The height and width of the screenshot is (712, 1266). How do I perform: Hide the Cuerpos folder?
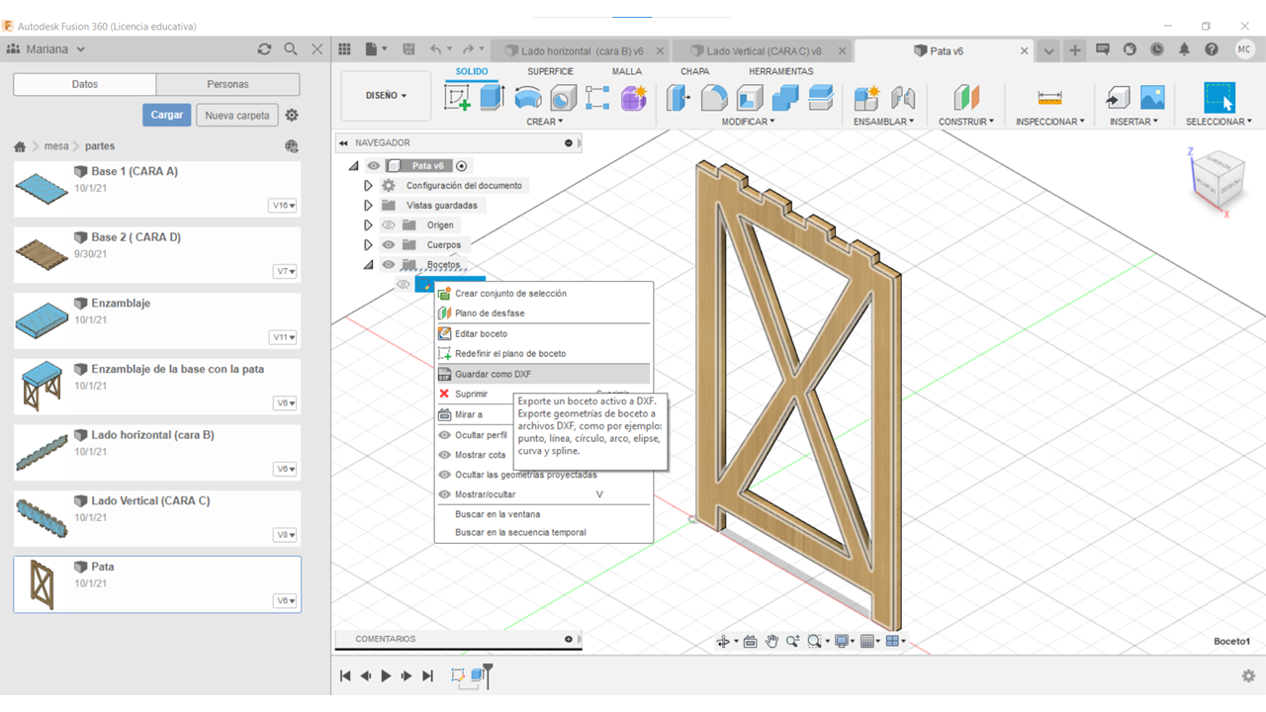tap(388, 245)
